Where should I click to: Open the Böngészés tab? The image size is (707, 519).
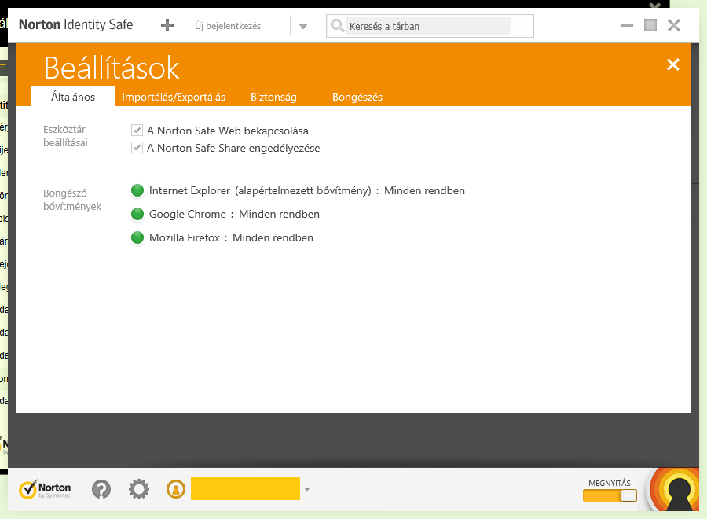(x=357, y=97)
